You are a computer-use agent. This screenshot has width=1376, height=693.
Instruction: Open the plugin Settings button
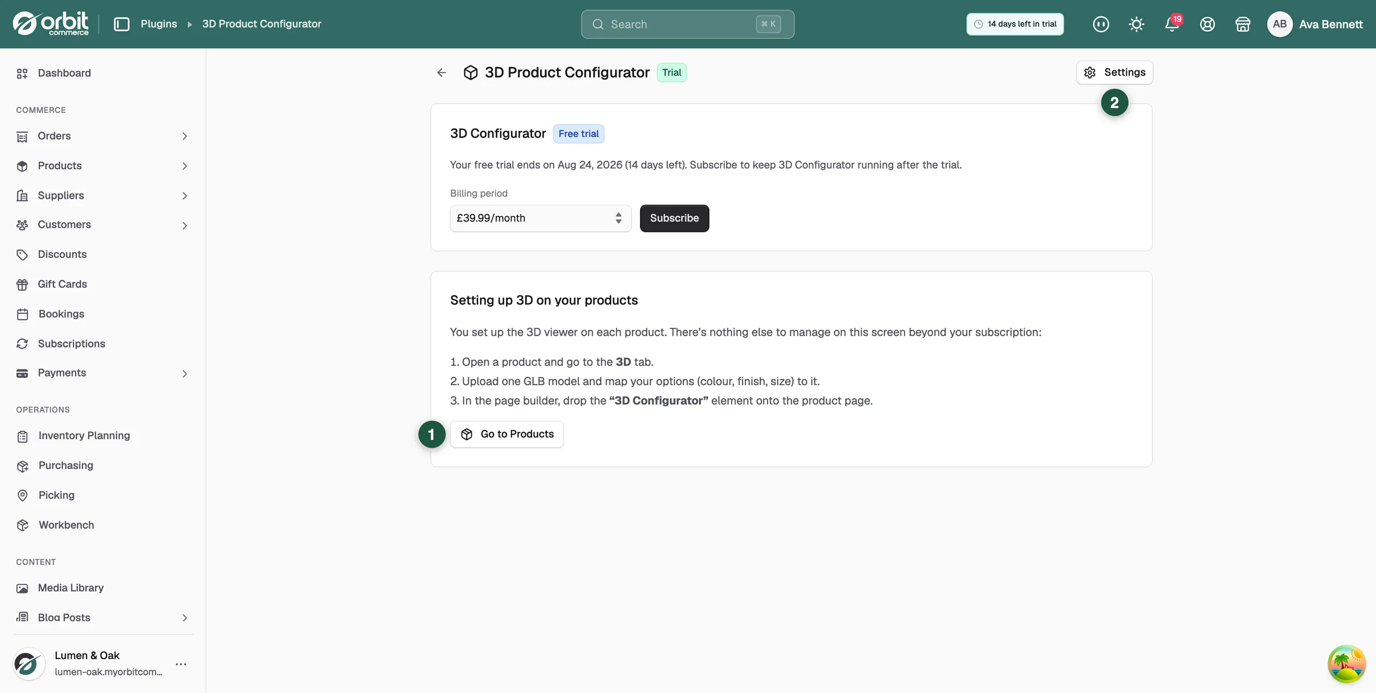(x=1114, y=73)
